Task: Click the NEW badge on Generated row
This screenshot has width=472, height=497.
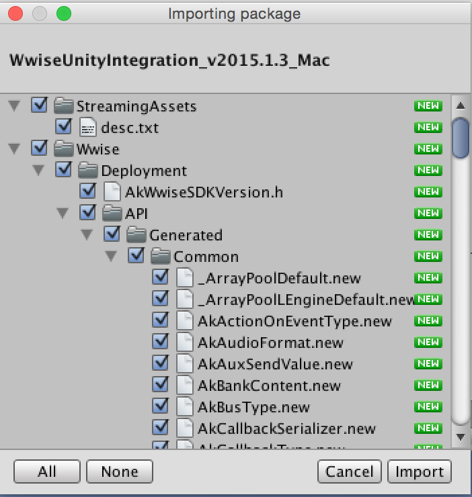Action: 428,235
